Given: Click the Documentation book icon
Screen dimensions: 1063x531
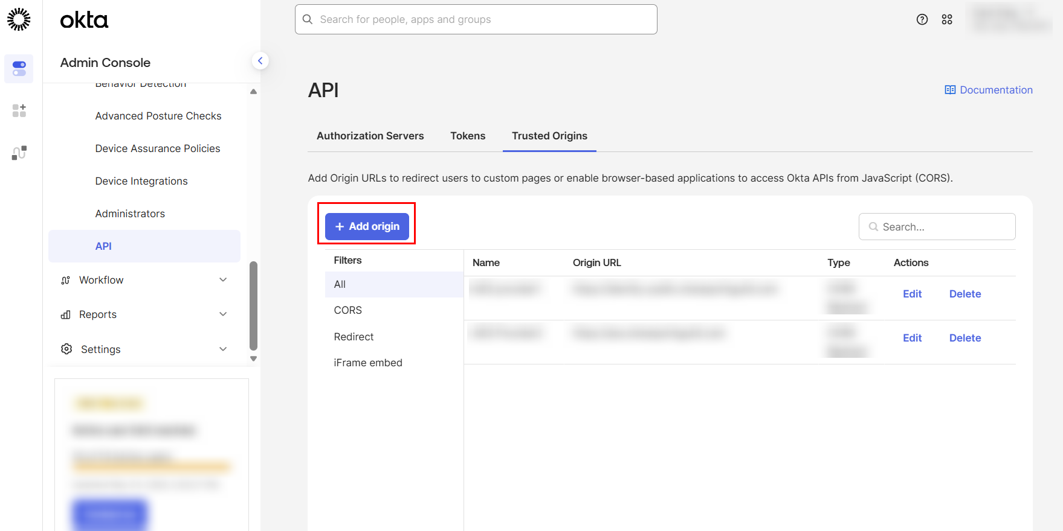Looking at the screenshot, I should tap(950, 90).
